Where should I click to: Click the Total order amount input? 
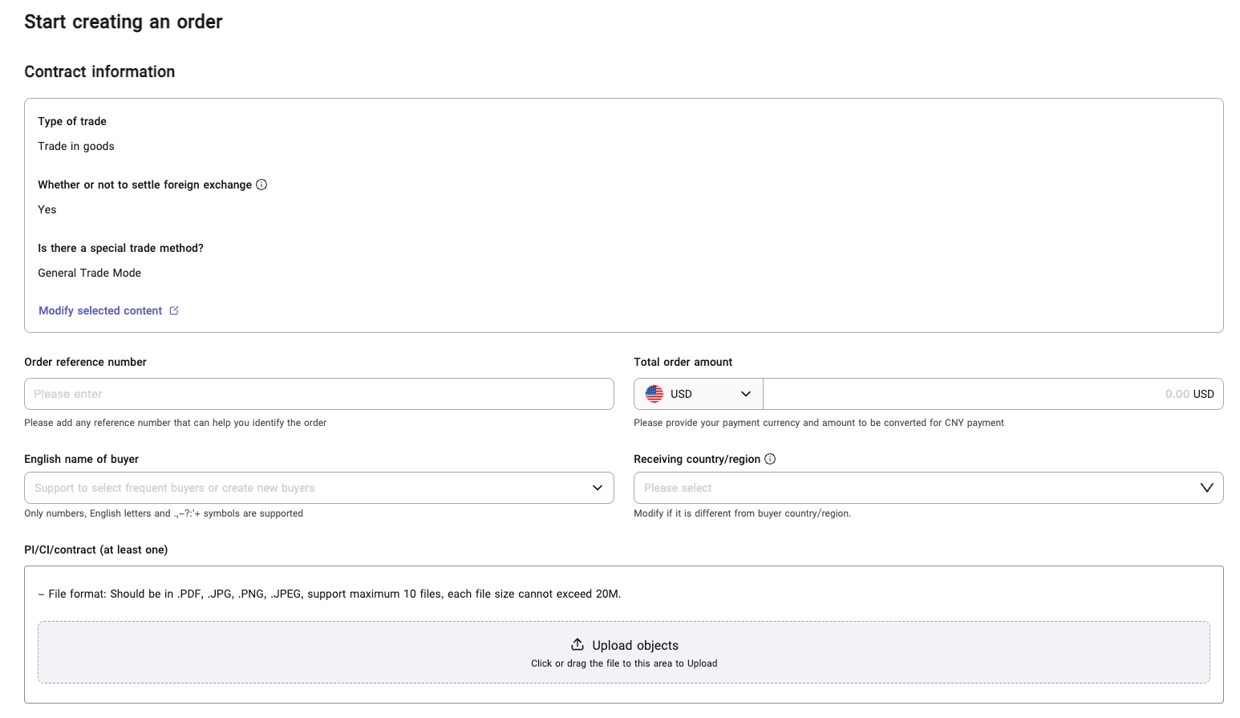(962, 394)
